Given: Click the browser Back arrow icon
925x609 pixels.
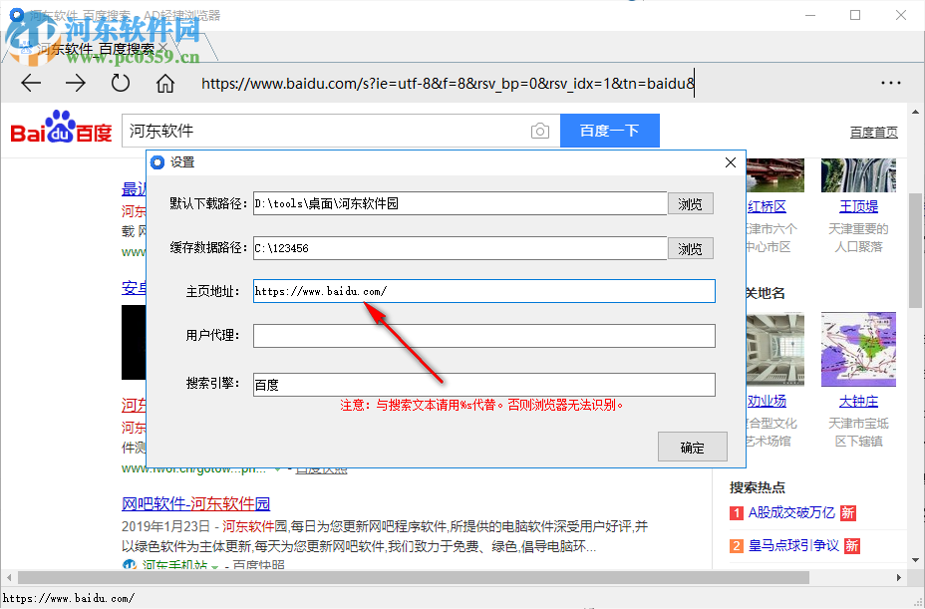Looking at the screenshot, I should 30,84.
